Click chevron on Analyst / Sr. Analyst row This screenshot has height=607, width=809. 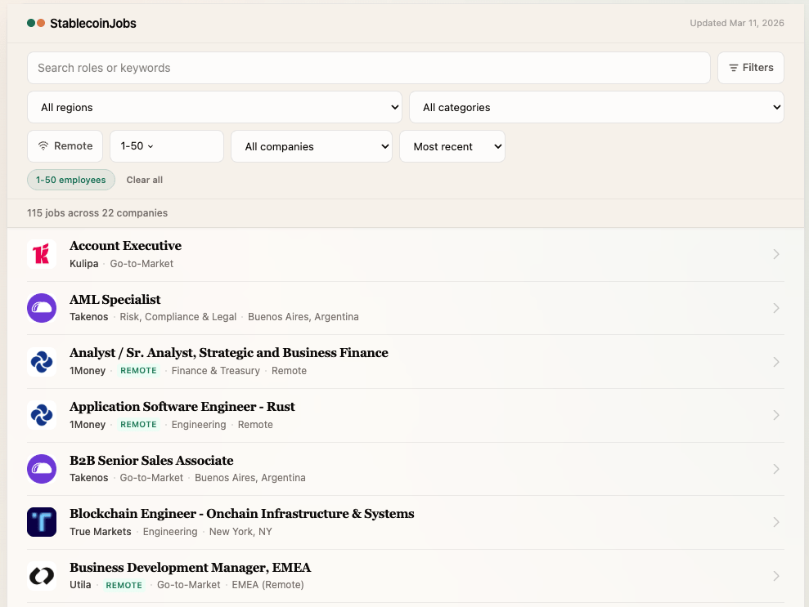[776, 362]
